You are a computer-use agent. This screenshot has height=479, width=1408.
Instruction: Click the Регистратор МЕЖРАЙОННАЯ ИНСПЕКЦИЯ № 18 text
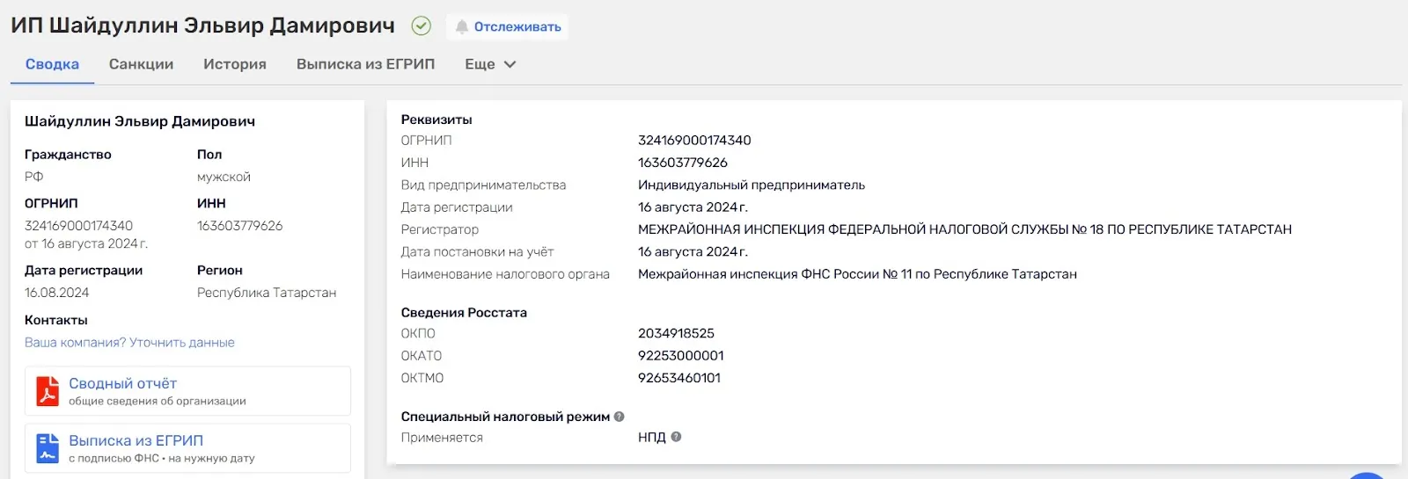964,229
